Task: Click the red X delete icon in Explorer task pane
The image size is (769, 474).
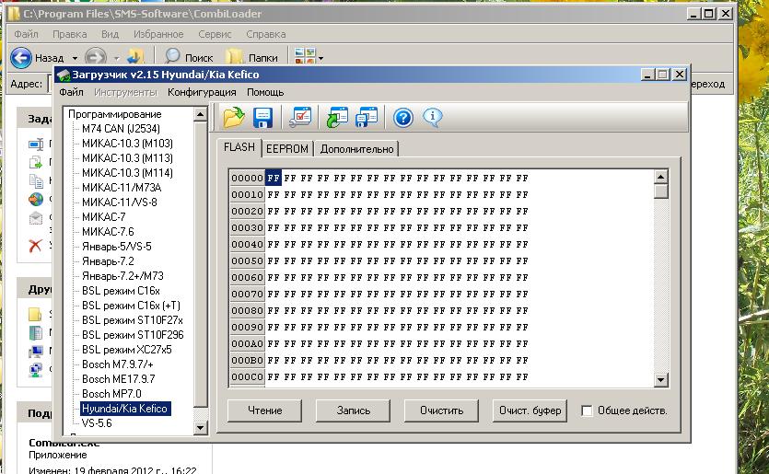Action: 35,245
